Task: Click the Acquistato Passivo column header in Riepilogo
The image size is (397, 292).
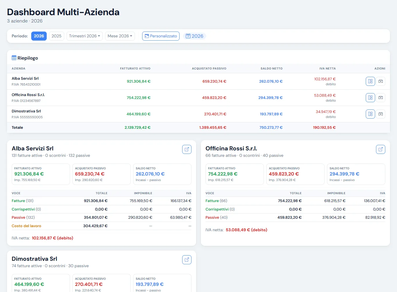Action: pyautogui.click(x=209, y=69)
